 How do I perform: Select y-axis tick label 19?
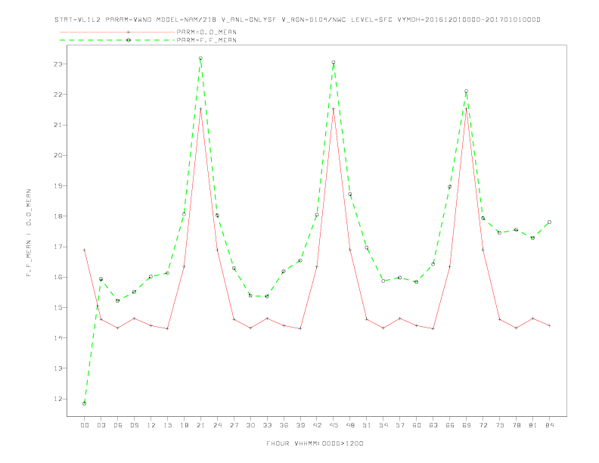point(57,185)
